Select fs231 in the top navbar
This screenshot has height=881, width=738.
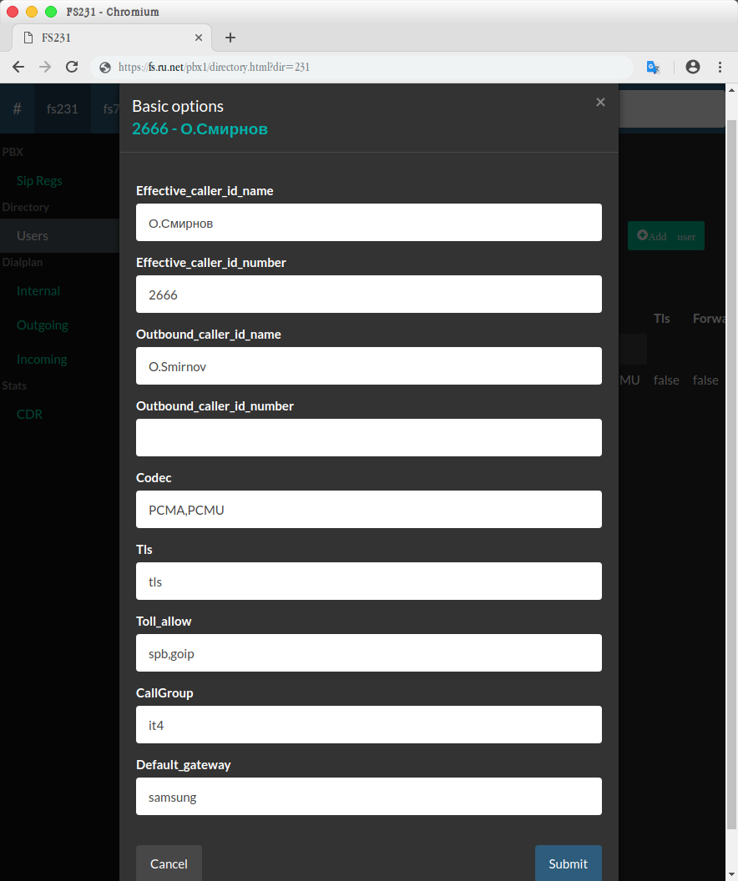pos(63,108)
